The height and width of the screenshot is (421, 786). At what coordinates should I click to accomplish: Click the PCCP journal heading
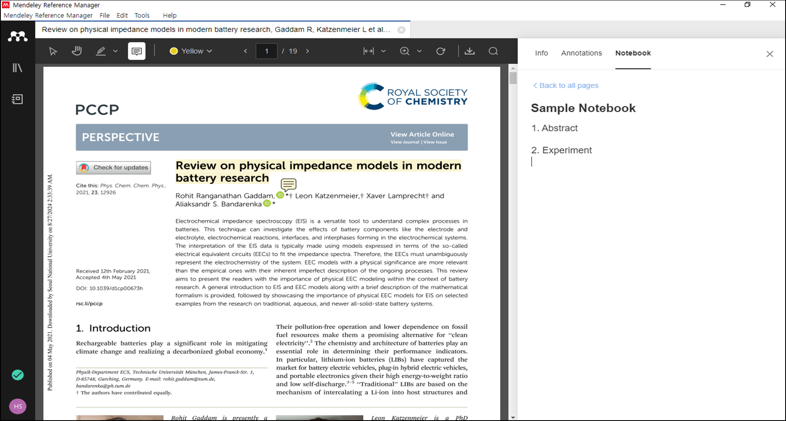click(97, 110)
